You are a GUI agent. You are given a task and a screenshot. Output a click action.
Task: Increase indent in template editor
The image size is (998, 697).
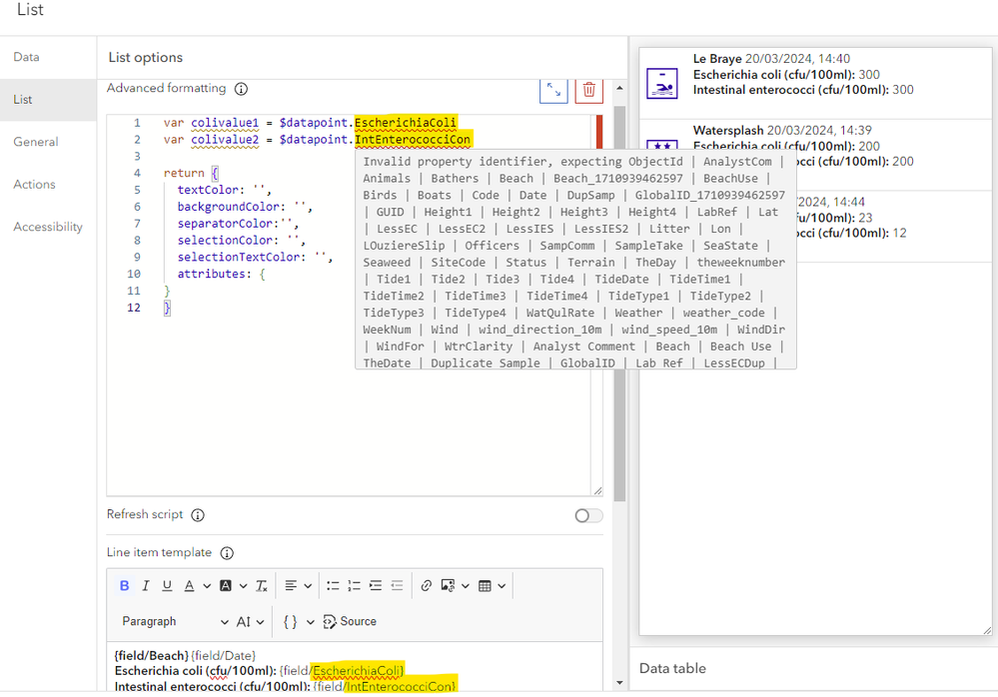point(376,586)
